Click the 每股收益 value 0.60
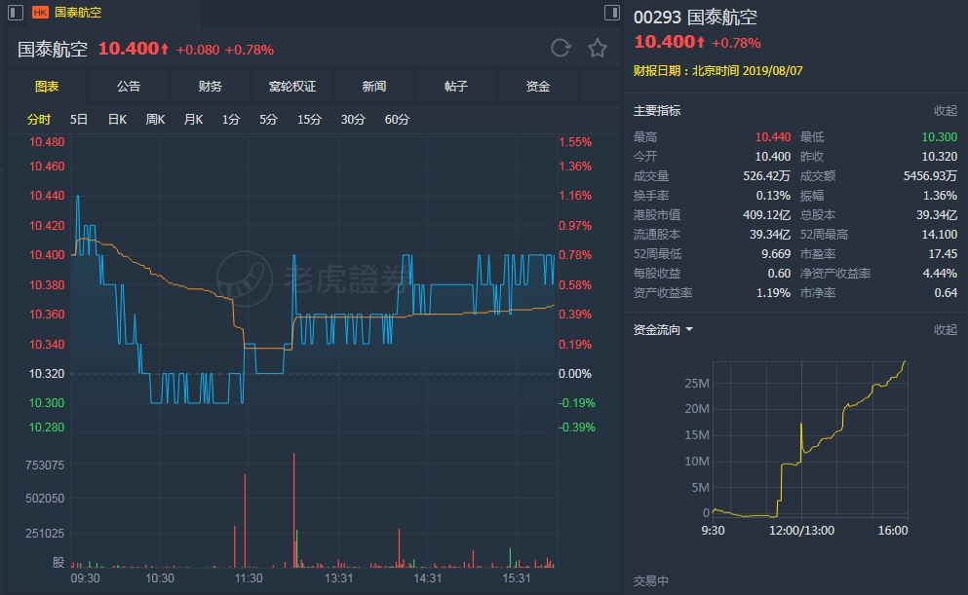This screenshot has height=595, width=968. pos(779,273)
